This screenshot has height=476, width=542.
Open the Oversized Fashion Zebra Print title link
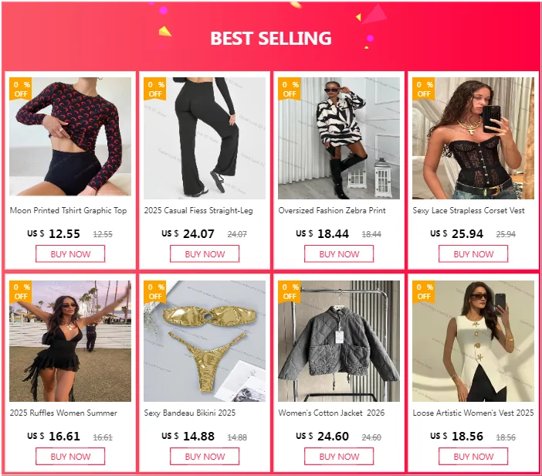tap(332, 210)
